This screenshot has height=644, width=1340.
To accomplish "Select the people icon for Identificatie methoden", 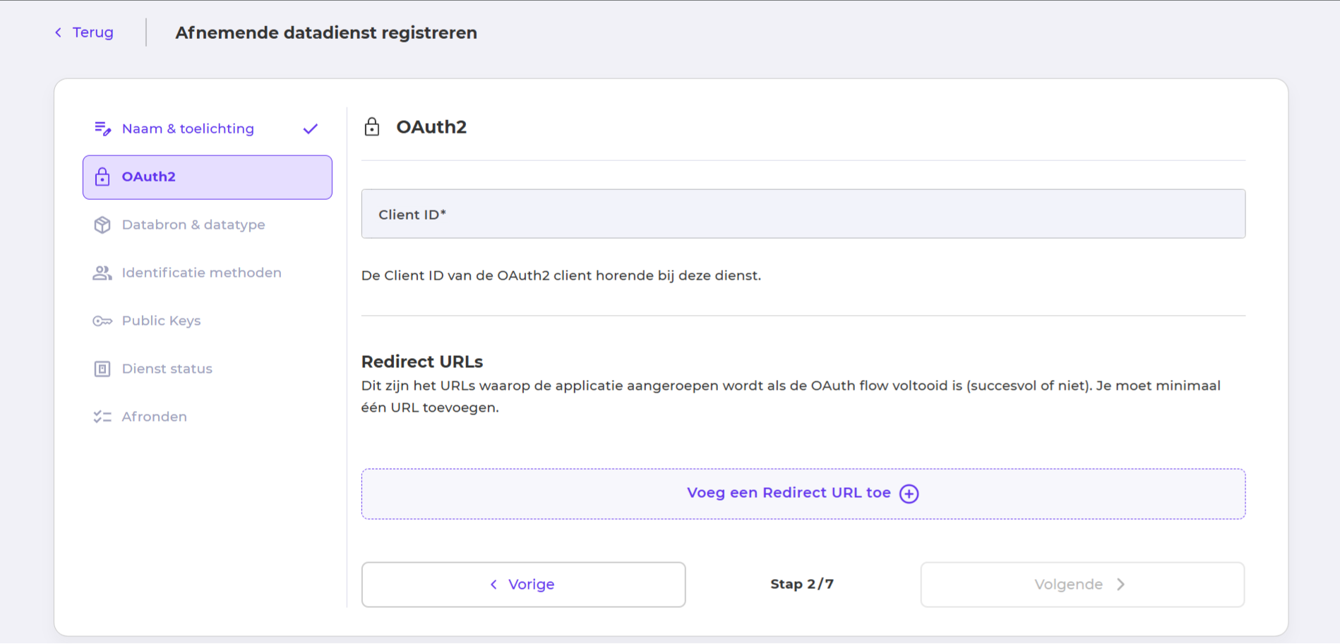I will point(102,273).
